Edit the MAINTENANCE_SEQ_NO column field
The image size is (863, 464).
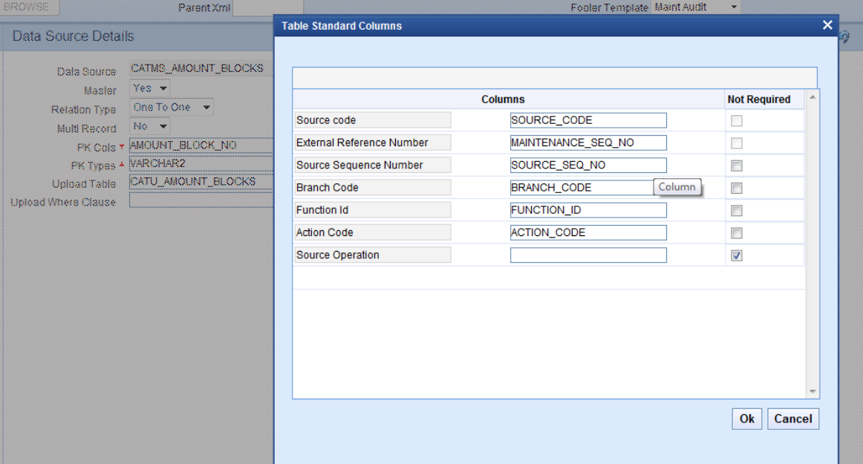pos(588,143)
